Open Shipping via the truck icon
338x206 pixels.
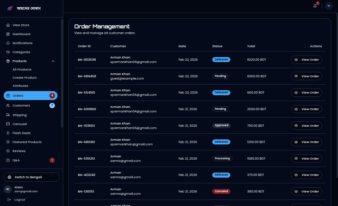[8, 115]
